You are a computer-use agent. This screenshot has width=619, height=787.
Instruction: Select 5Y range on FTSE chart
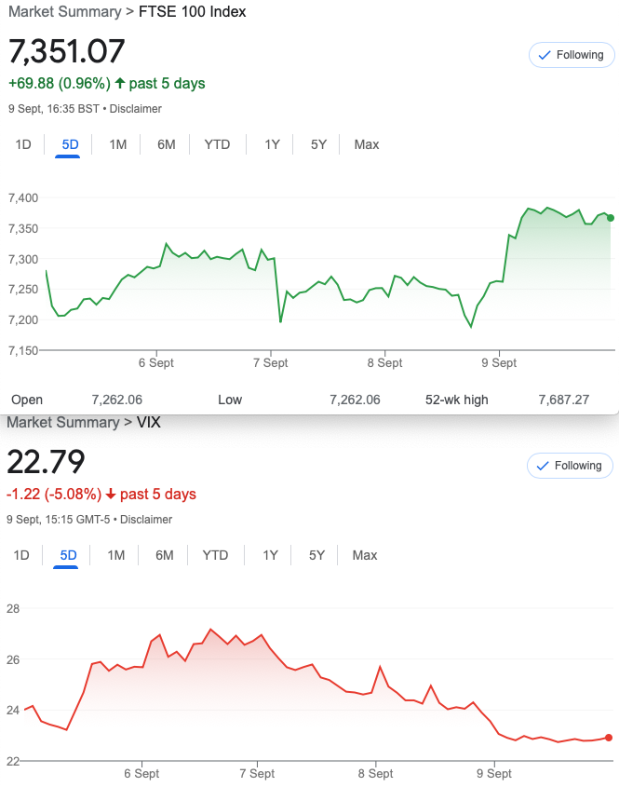pos(318,144)
